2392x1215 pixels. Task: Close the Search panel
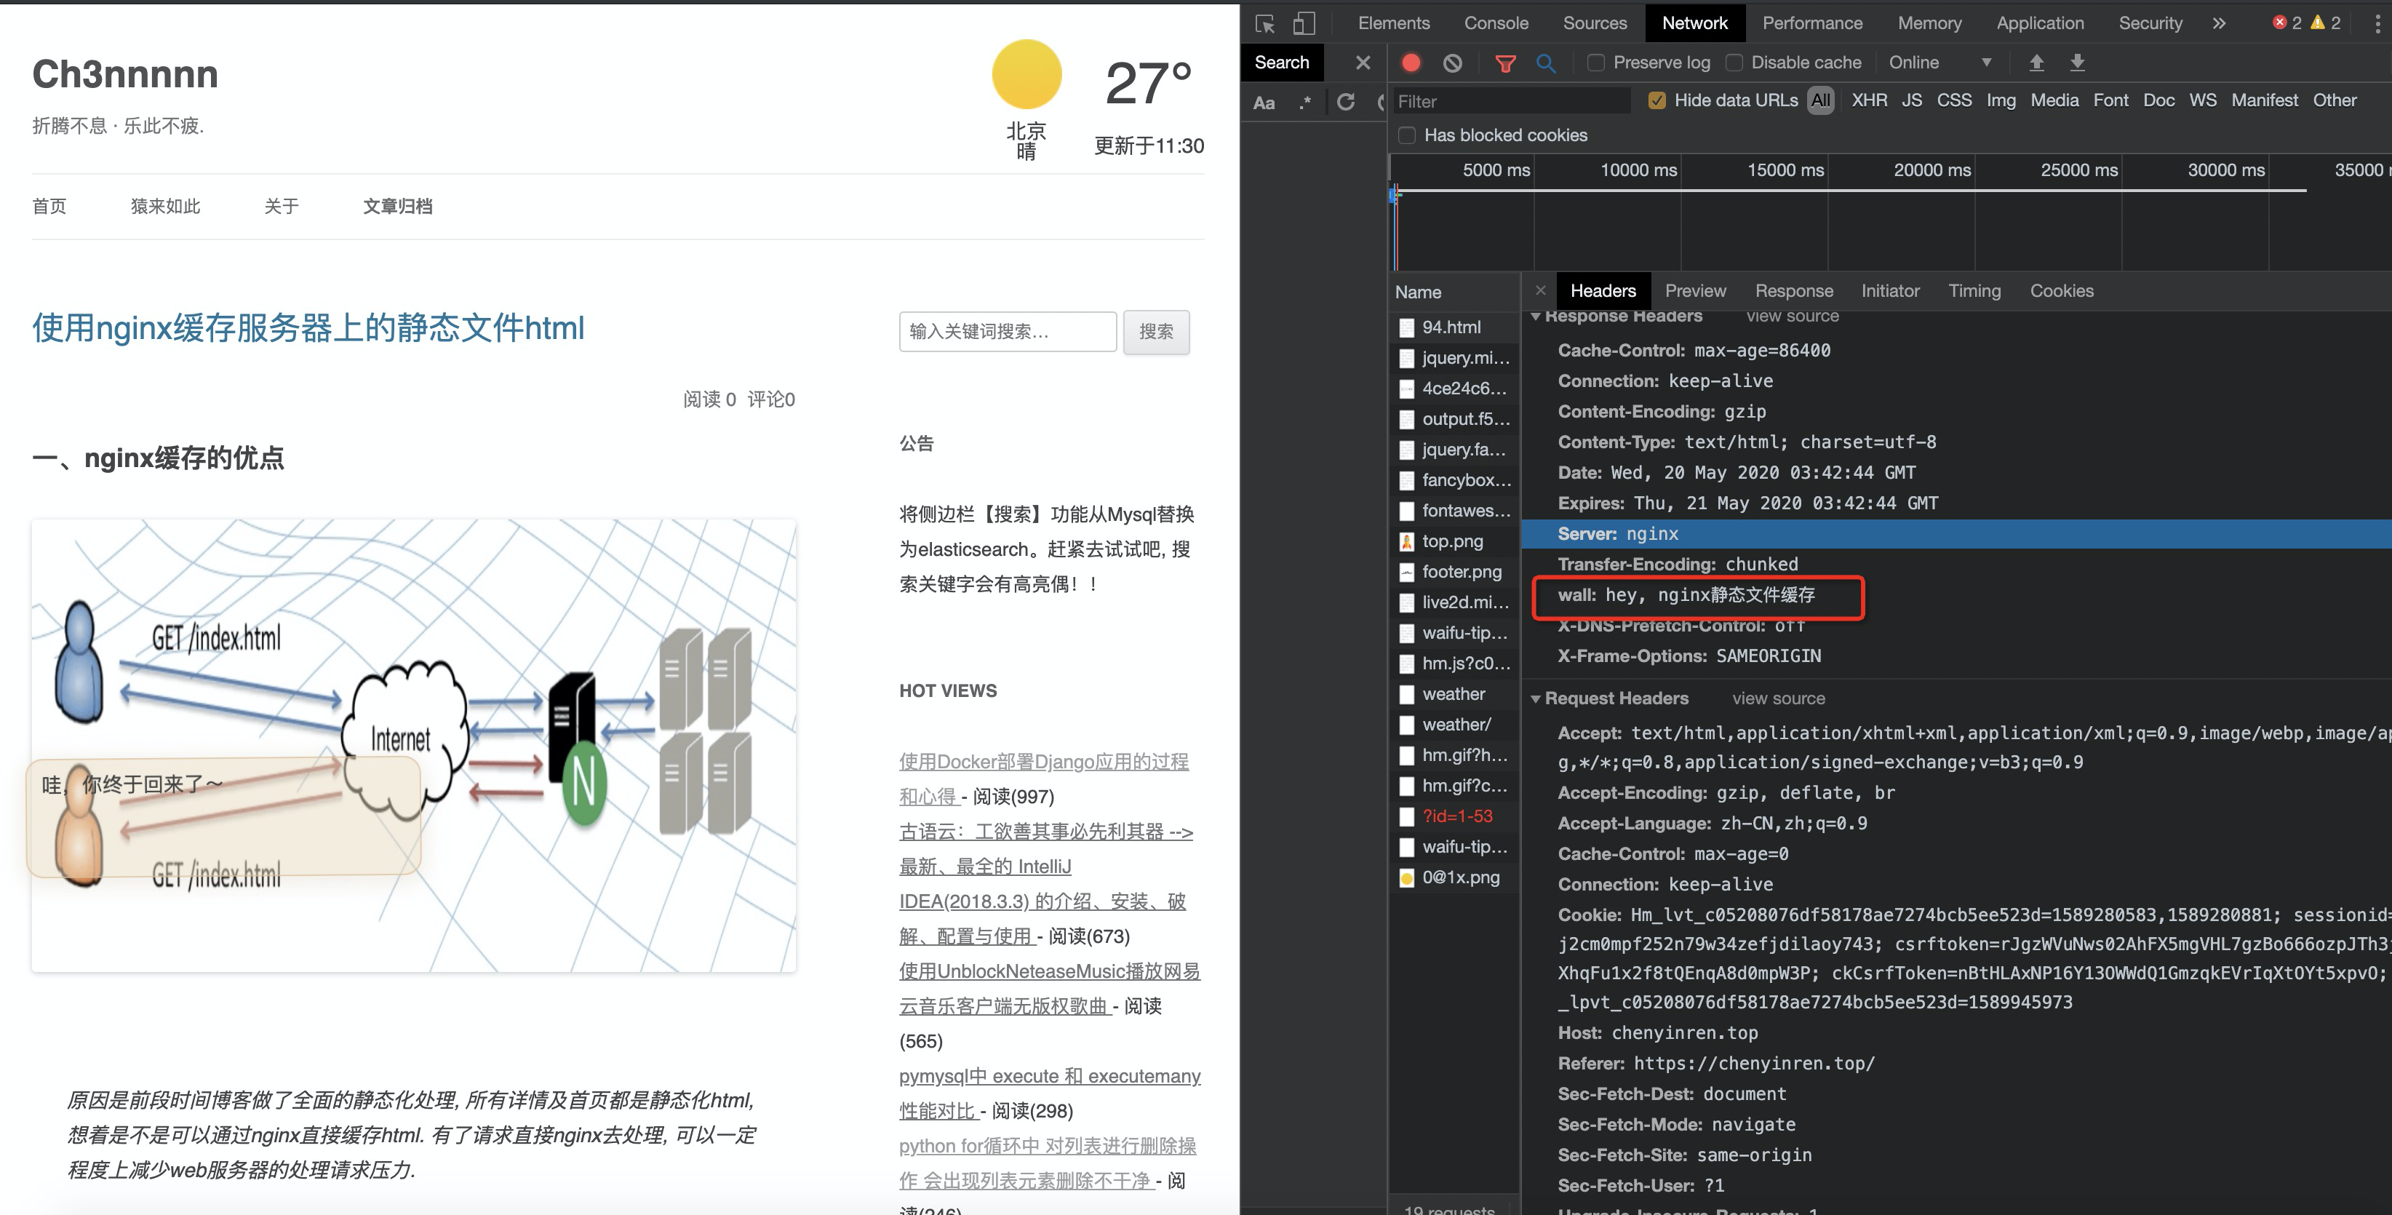pyautogui.click(x=1362, y=63)
